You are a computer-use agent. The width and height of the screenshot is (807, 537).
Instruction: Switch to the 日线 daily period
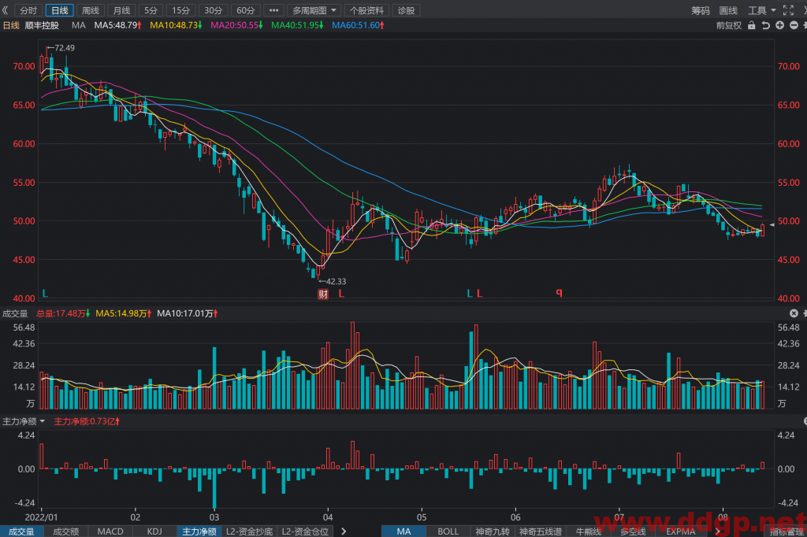pyautogui.click(x=60, y=10)
